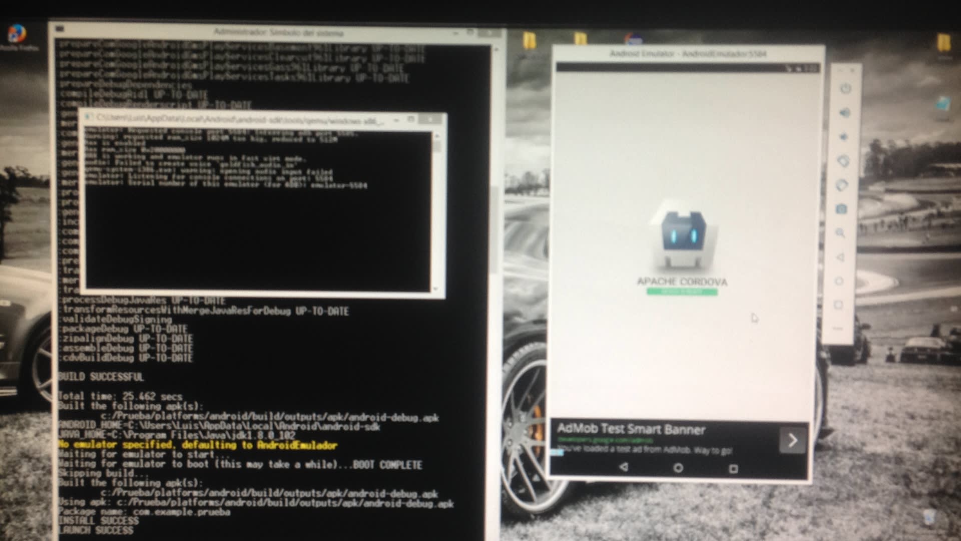Click qemu console scrollbar down arrow
Viewport: 961px width, 541px height.
click(435, 289)
